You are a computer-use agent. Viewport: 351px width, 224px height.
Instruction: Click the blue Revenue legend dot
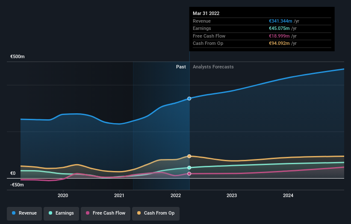[x=14, y=213]
